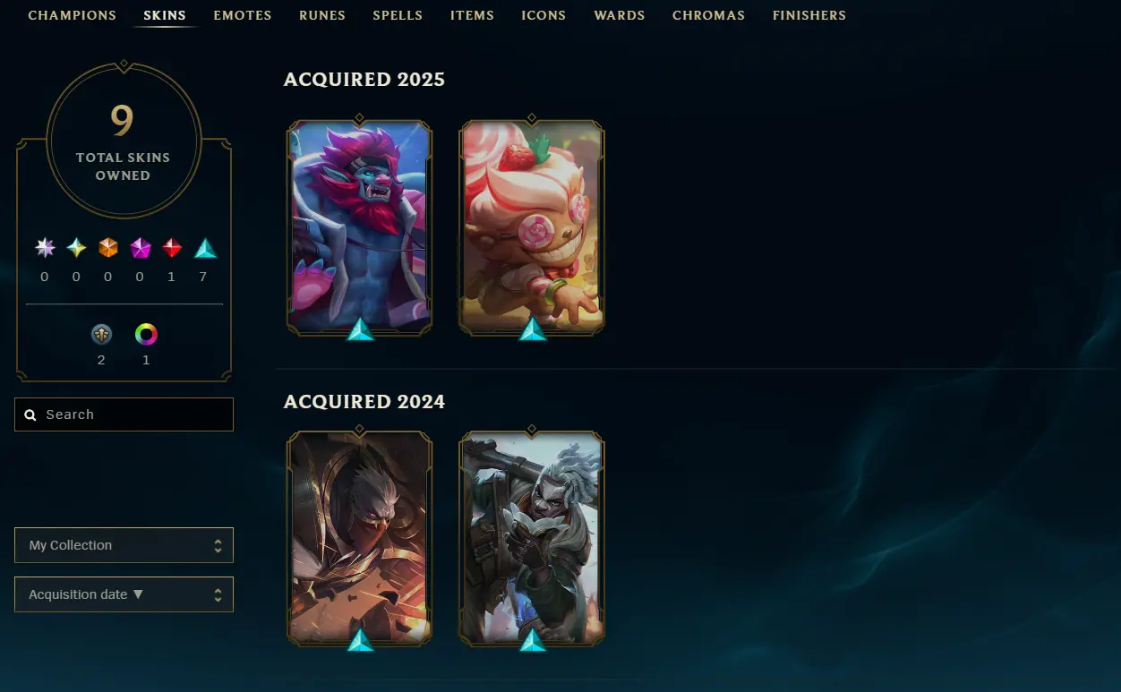Screen dimensions: 1121x692
Task: Click the cyan Epic tier triangle icon
Action: pyautogui.click(x=205, y=248)
